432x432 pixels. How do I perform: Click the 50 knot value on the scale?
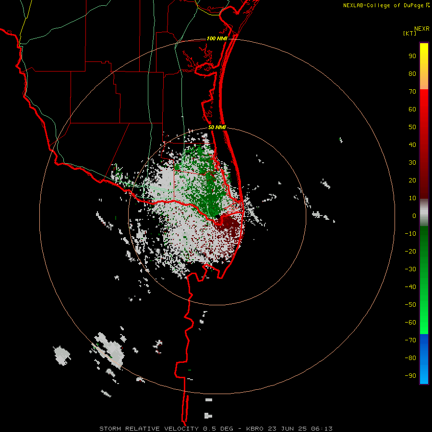pos(412,127)
